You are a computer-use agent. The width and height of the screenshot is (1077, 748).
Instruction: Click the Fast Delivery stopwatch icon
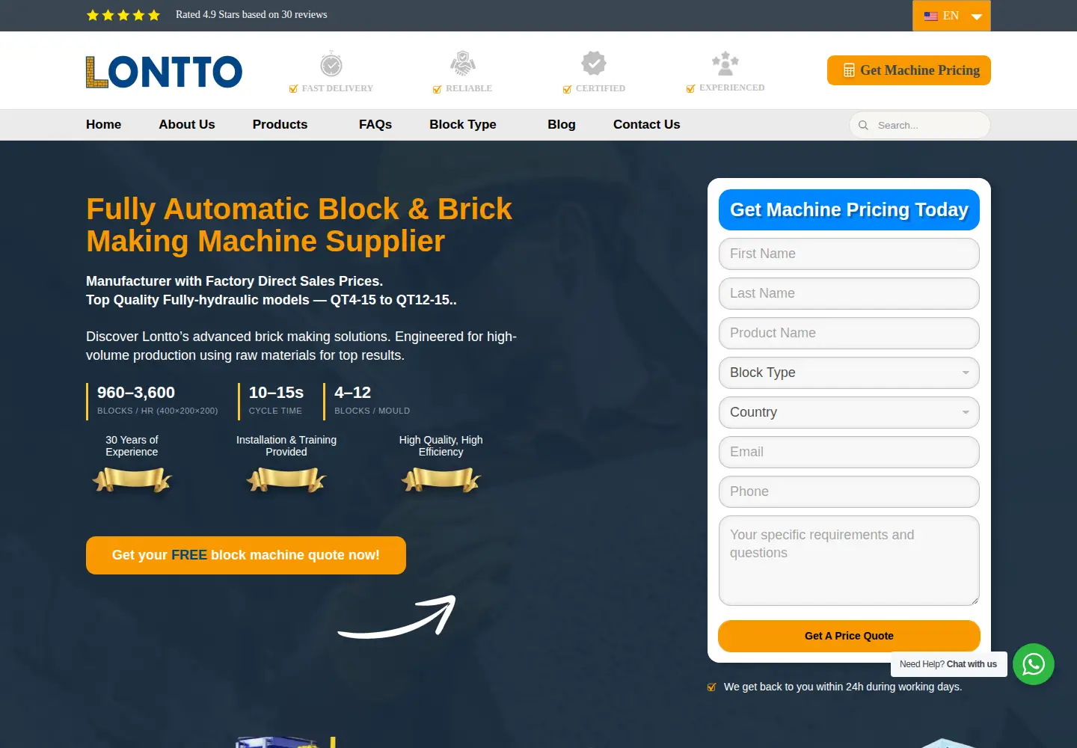[x=331, y=64]
